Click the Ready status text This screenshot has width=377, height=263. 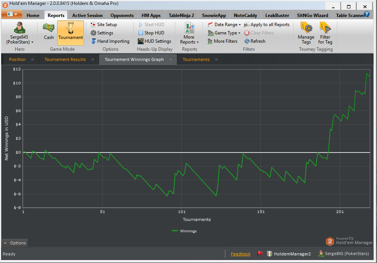click(x=9, y=254)
